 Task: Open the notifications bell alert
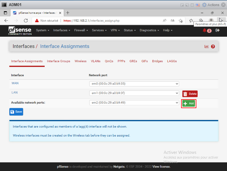(205, 30)
